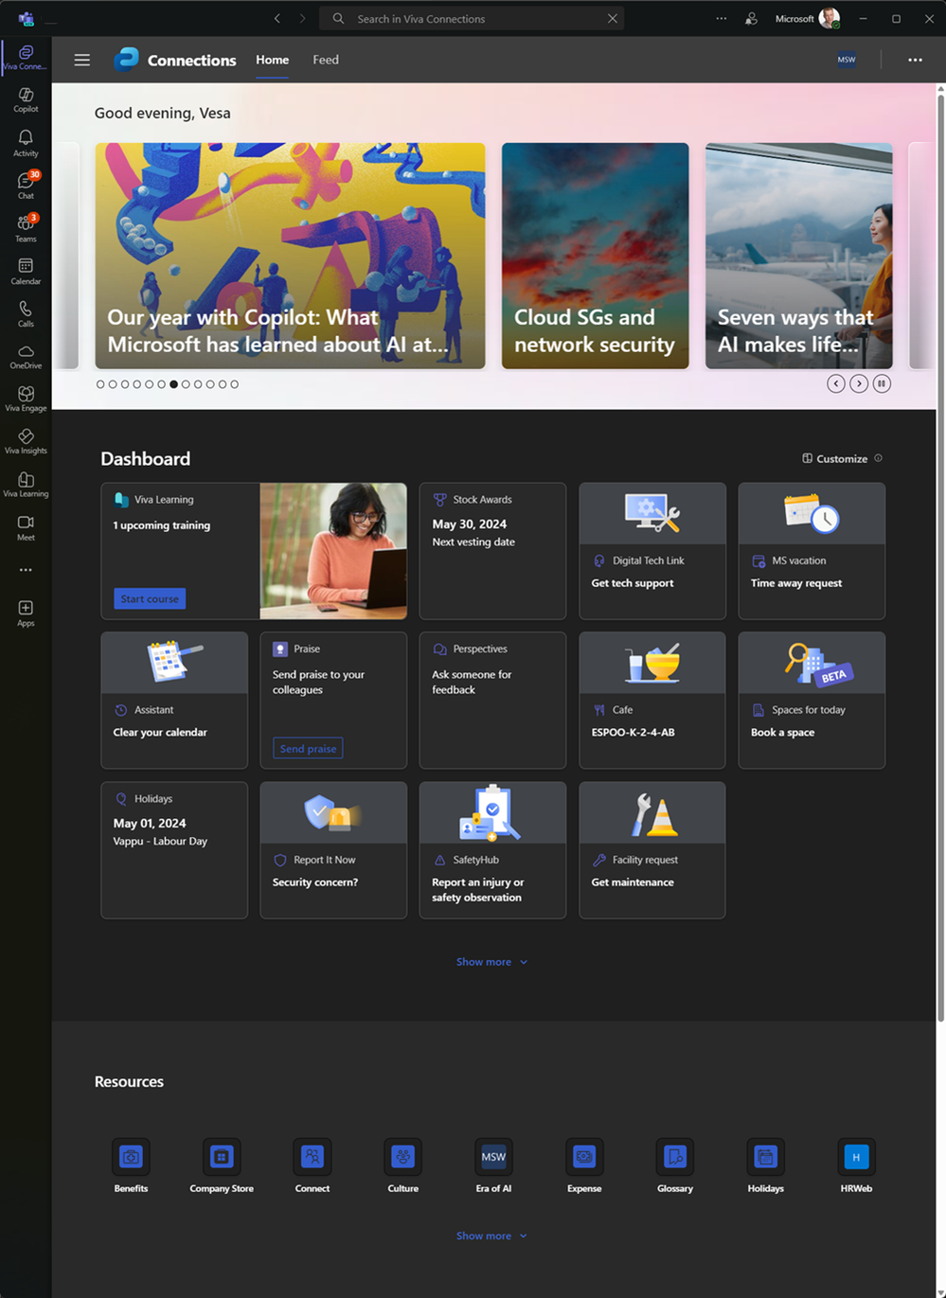Clear the Viva Connections search box
Viewport: 946px width, 1298px height.
(x=613, y=18)
